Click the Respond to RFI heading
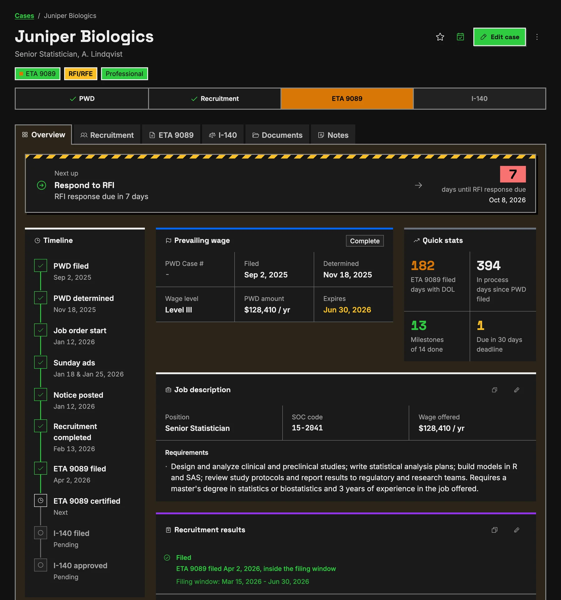 (84, 185)
